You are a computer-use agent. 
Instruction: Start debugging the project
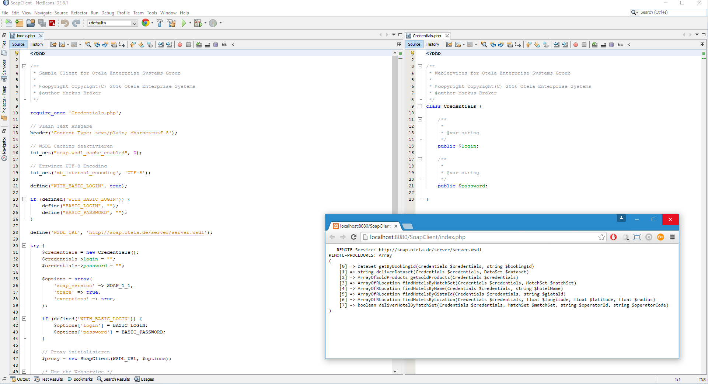click(x=198, y=23)
